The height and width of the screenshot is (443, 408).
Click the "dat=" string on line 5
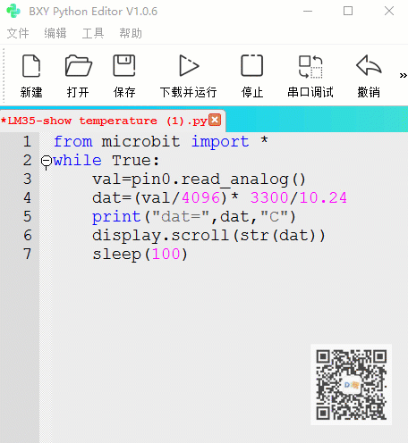pos(181,216)
